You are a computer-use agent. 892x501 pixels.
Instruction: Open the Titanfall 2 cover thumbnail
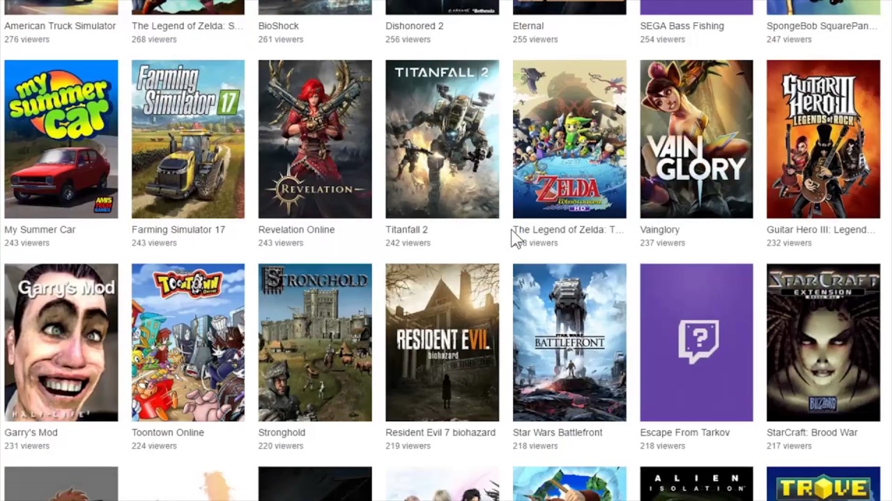(443, 139)
